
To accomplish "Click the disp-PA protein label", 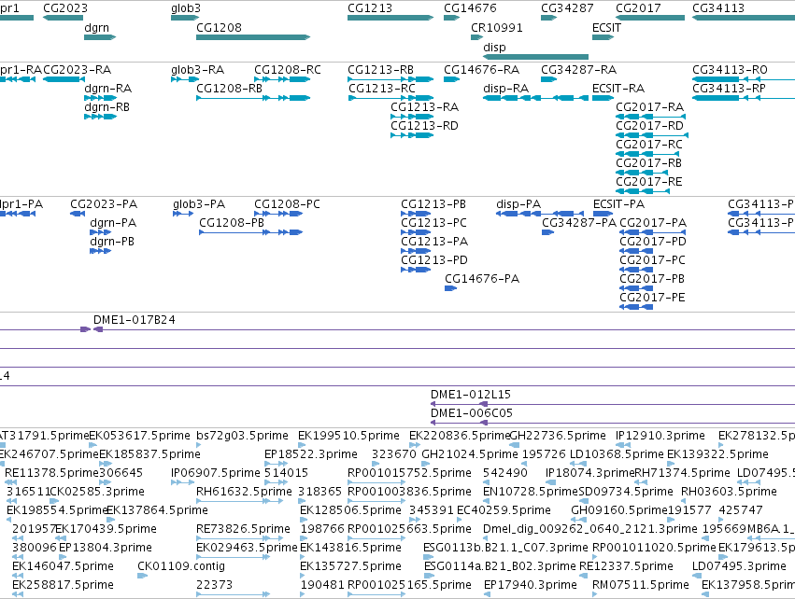I will pos(518,204).
